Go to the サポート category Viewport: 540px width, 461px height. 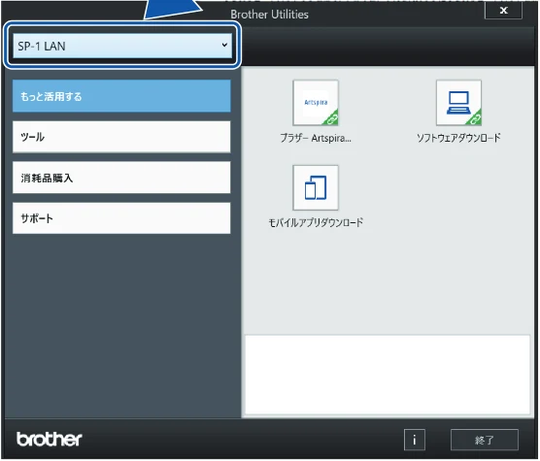121,218
